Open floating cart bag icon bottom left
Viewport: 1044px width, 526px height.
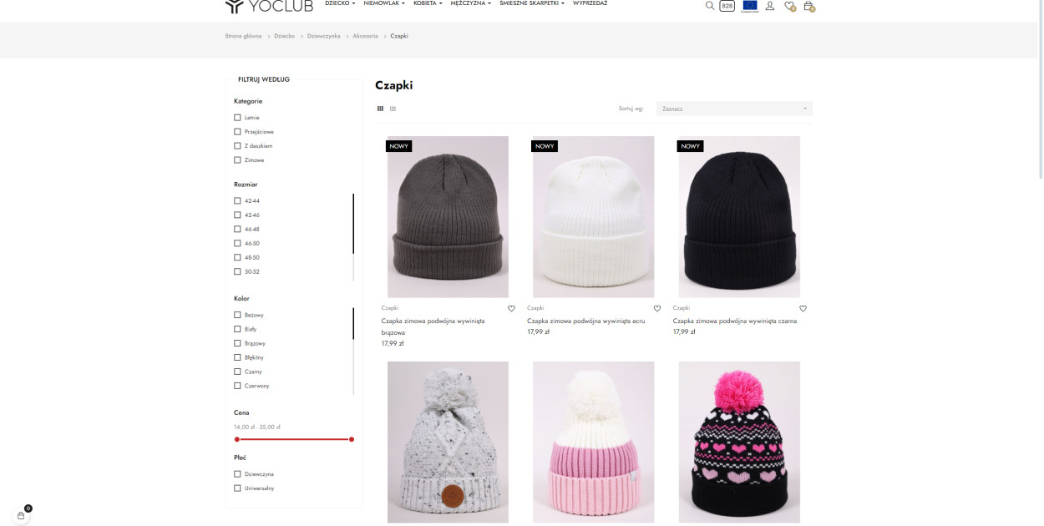(x=21, y=515)
